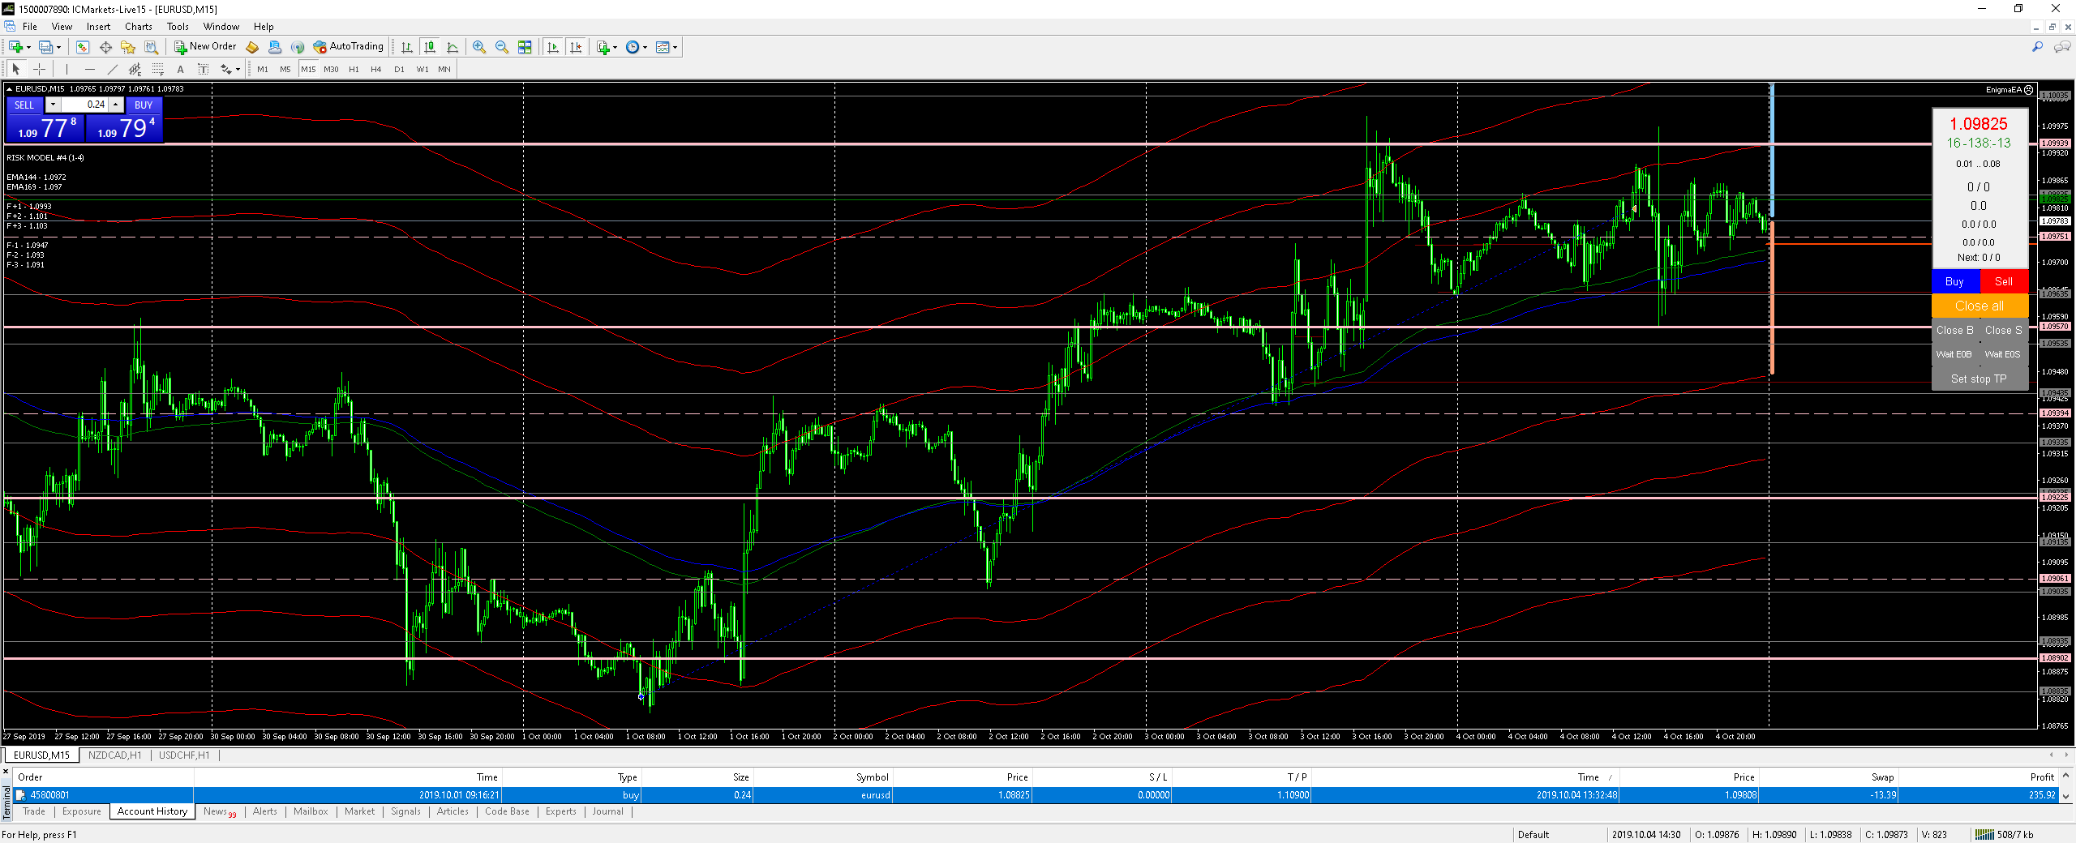Select the Fibonacci Retracement tool

coord(157,70)
